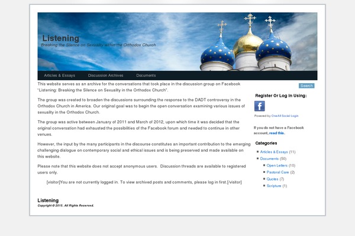The image size is (355, 236).
Task: Open the Open Letters subcategory
Action: 277,166
